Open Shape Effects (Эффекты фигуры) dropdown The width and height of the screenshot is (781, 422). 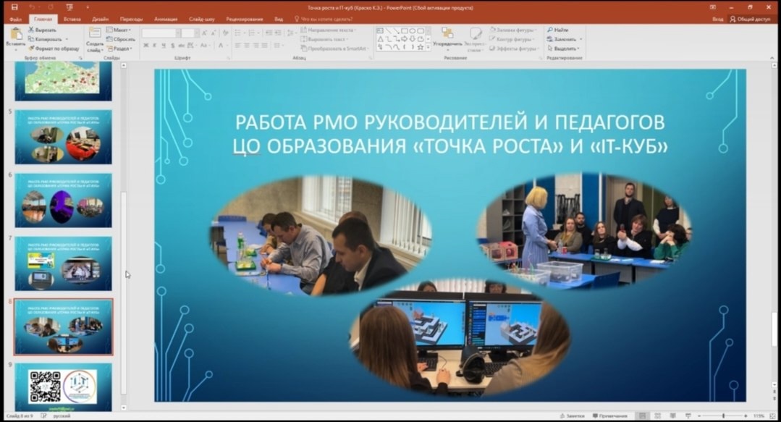tap(513, 48)
